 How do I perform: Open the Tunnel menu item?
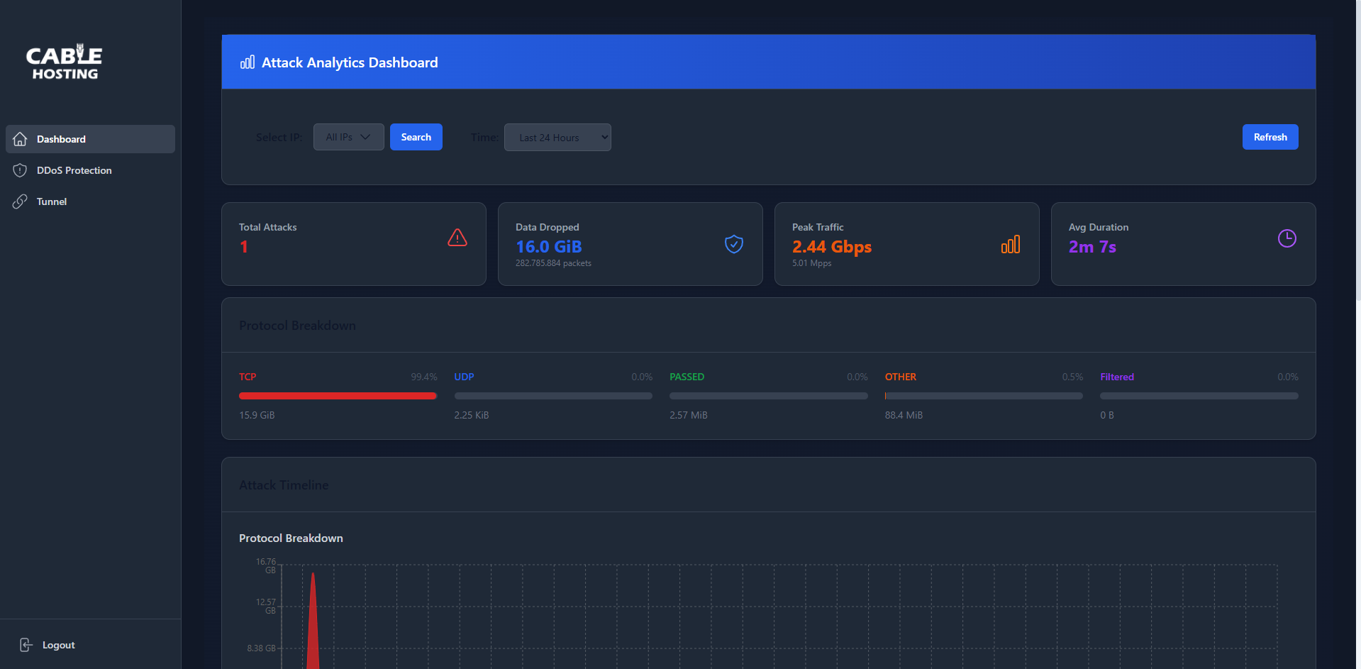click(90, 201)
